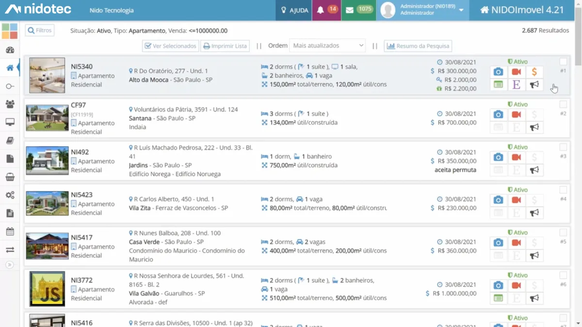Expand the sidebar with double chevron
Viewport: 582px width, 327px height.
coord(10,265)
